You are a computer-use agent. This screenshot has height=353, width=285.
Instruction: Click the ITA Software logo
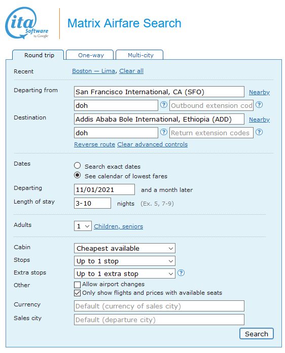point(27,23)
